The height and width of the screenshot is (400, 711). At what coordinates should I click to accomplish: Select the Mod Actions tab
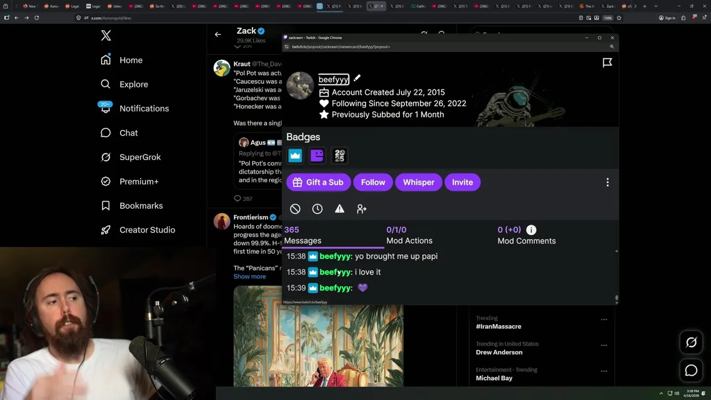click(x=409, y=235)
